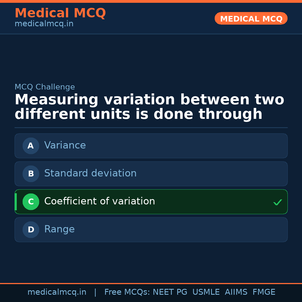The image size is (302, 302).
Task: Click the letter B circle icon
Action: click(x=31, y=174)
